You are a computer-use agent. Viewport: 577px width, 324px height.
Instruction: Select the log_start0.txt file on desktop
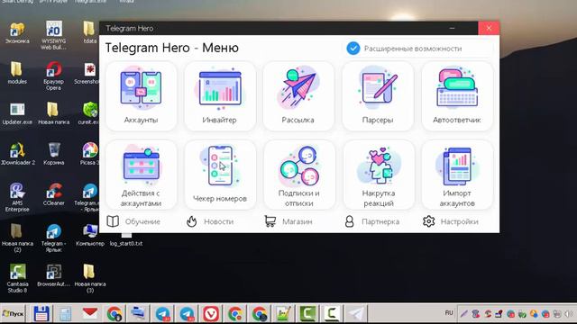point(126,238)
